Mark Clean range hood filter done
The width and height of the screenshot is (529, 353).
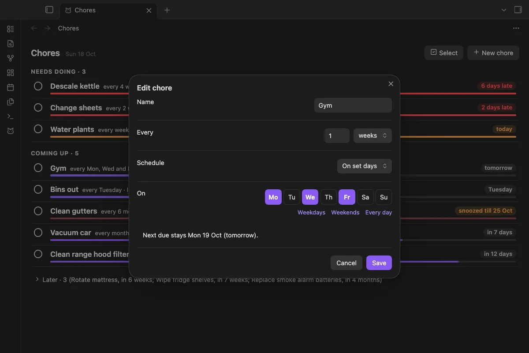(38, 254)
